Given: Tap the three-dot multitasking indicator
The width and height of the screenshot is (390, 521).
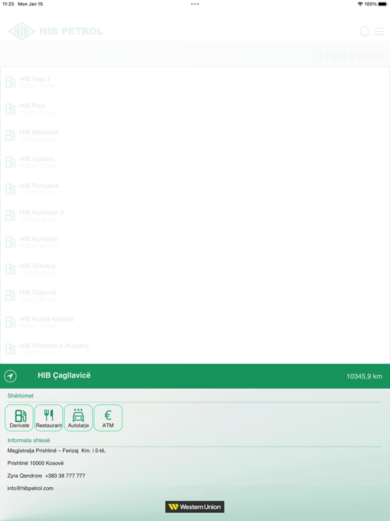Looking at the screenshot, I should coord(195,4).
